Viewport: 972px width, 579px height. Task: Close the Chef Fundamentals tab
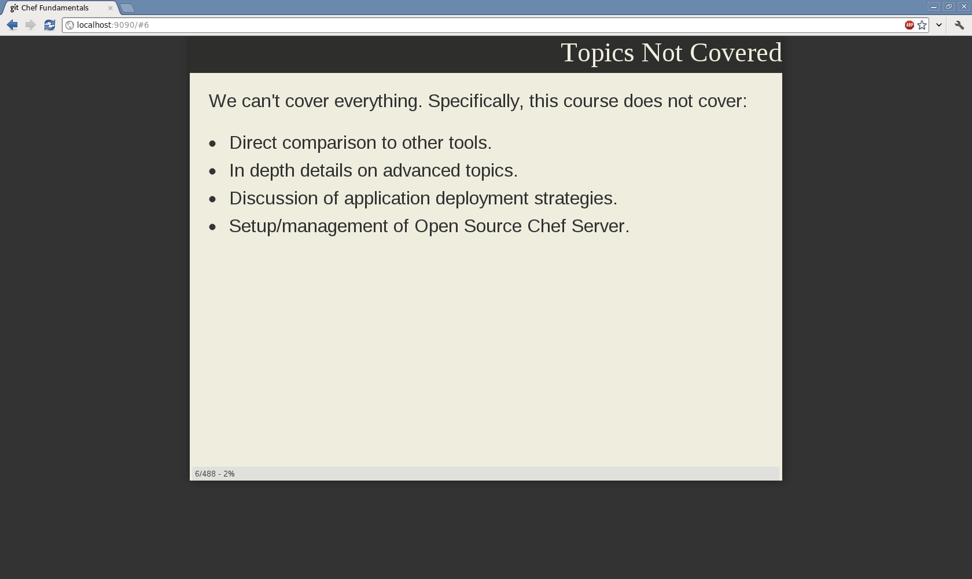pyautogui.click(x=111, y=8)
